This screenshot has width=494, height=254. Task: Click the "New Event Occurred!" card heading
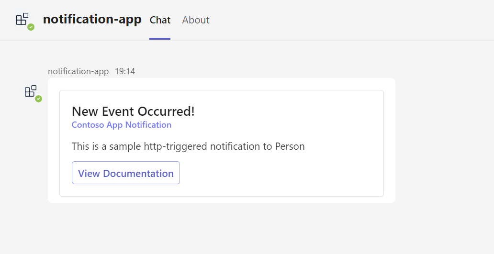(x=133, y=111)
